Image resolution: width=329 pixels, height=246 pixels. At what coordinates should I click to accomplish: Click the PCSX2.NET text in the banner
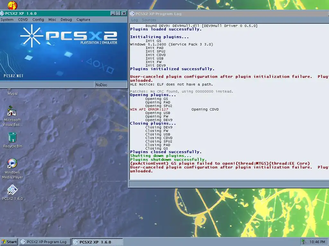click(x=13, y=76)
